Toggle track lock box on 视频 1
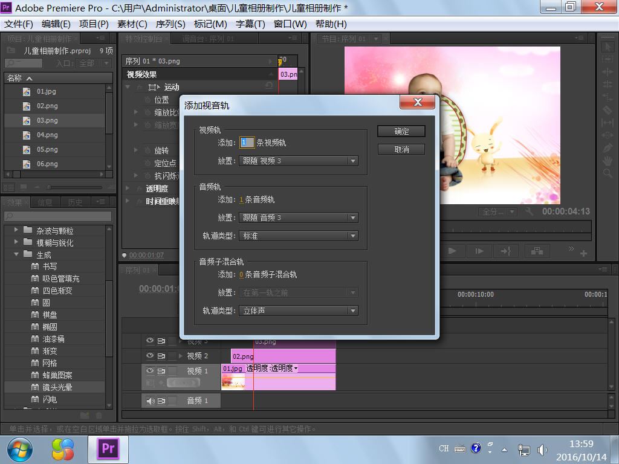619x464 pixels. click(x=172, y=370)
